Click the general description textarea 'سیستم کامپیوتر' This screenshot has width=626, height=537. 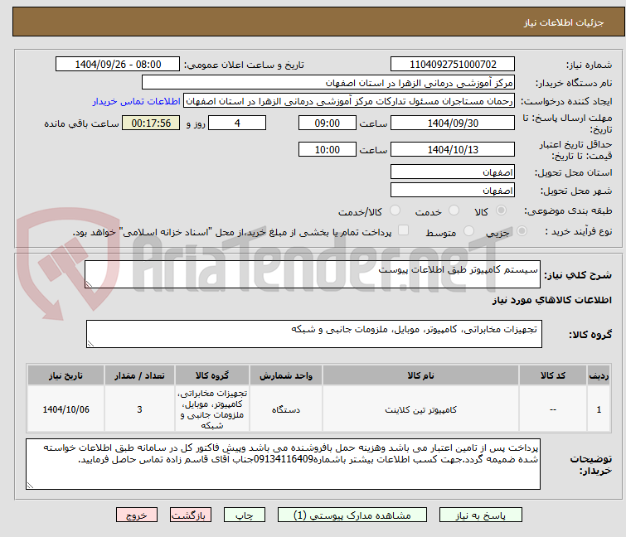tap(313, 274)
